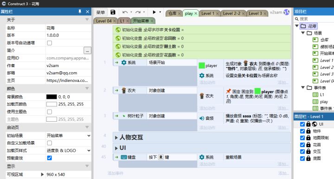Pin the properties bar with the pin icon
The width and height of the screenshot is (334, 179).
(80, 12)
